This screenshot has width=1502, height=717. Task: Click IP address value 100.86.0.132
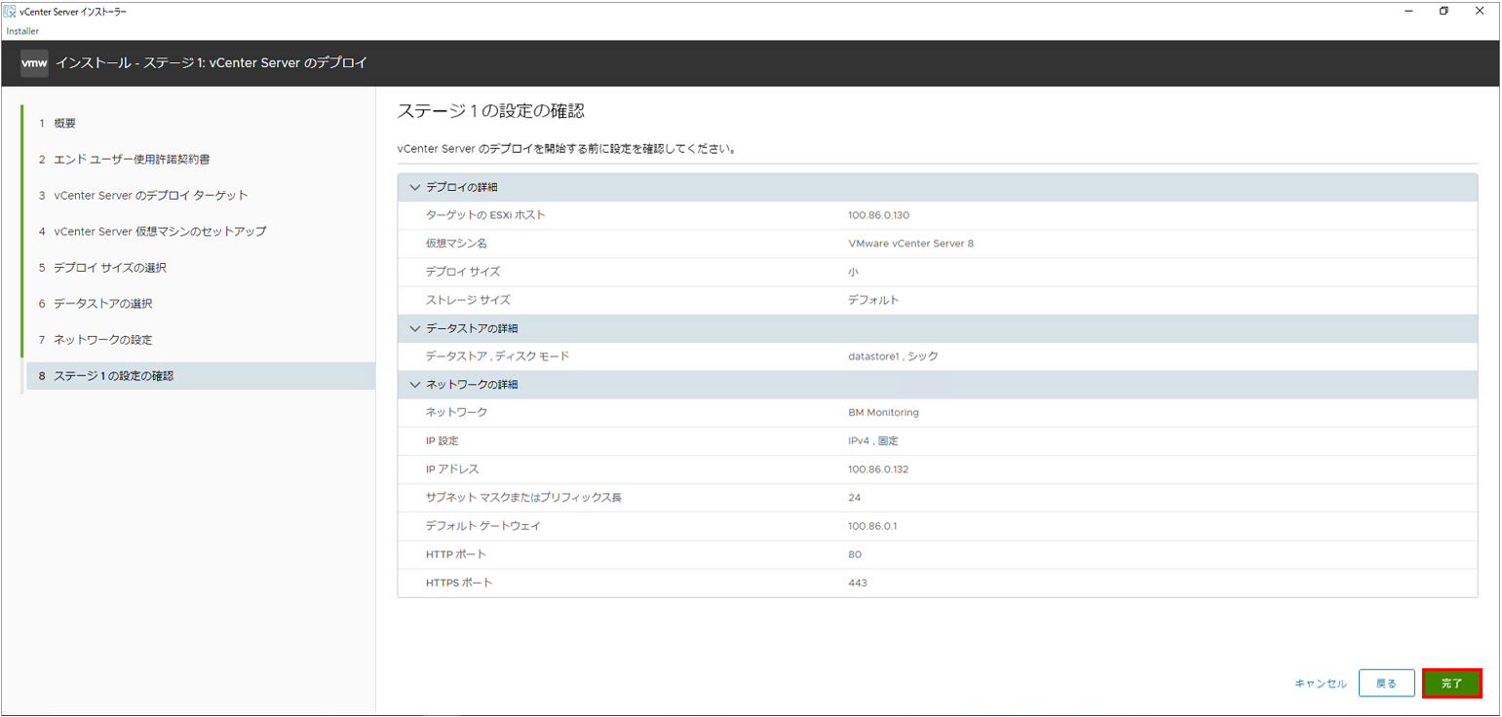[x=878, y=470]
